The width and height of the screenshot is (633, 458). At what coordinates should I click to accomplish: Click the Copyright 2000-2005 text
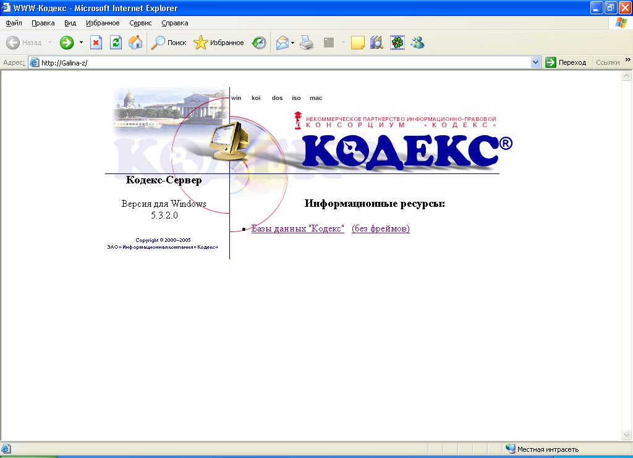click(x=163, y=240)
